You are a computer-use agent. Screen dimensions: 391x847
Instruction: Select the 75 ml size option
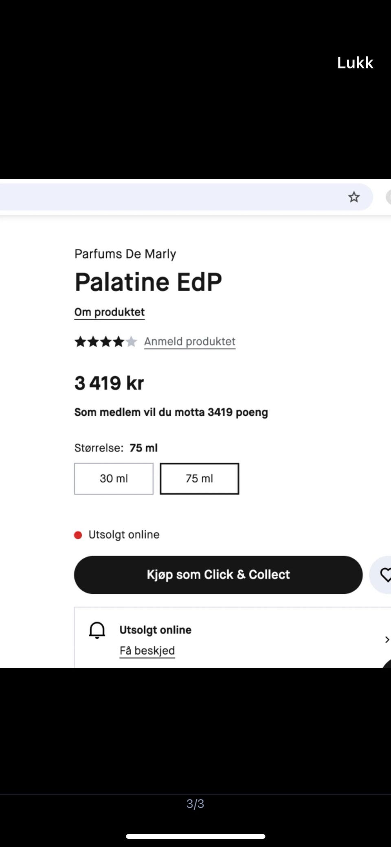199,479
